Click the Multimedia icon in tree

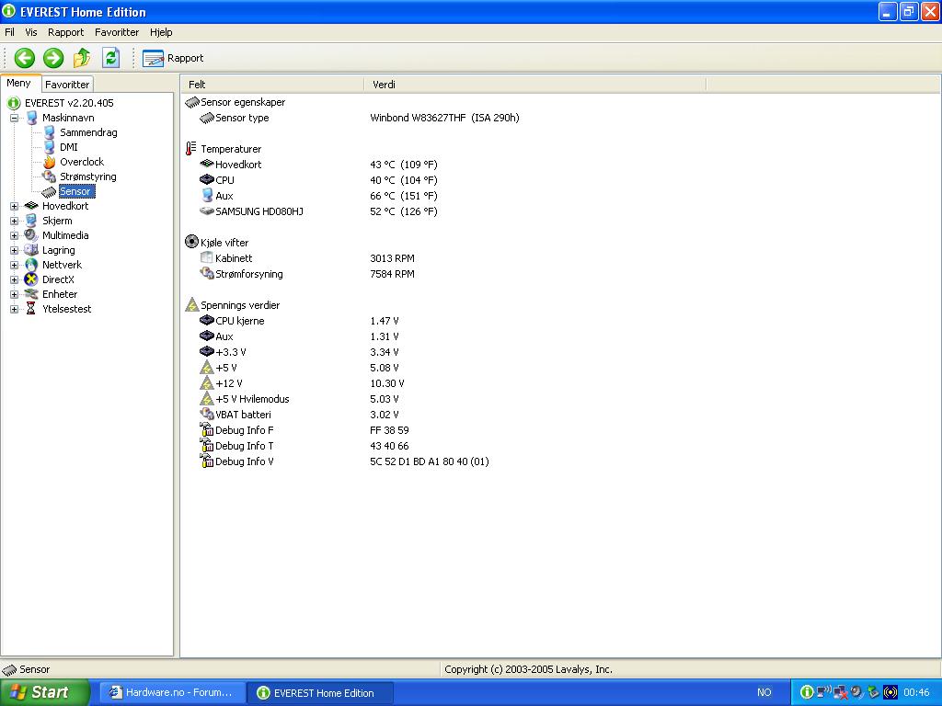pyautogui.click(x=31, y=235)
